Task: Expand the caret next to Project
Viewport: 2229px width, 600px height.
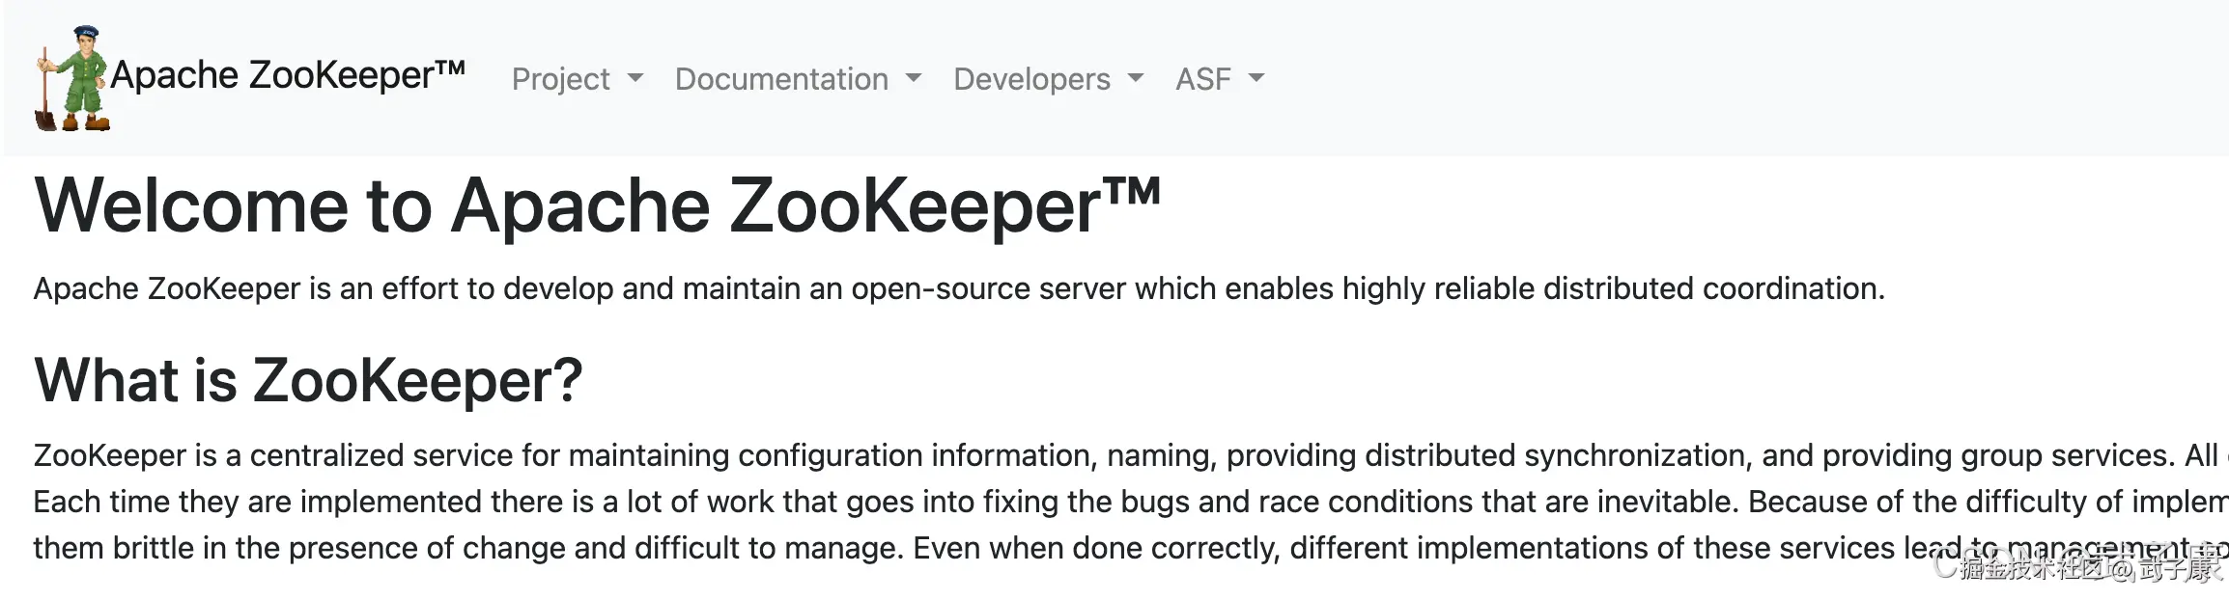Action: [635, 78]
